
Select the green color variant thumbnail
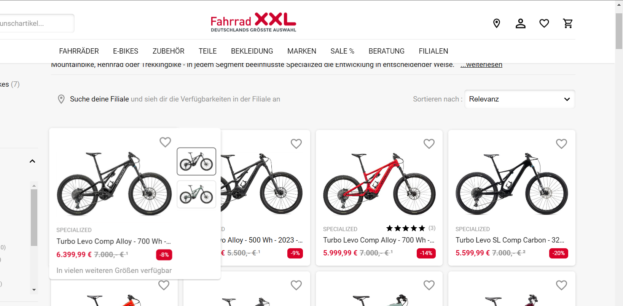click(196, 195)
